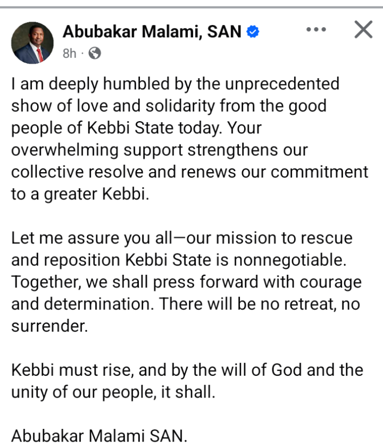Close the post with the X icon

(363, 30)
